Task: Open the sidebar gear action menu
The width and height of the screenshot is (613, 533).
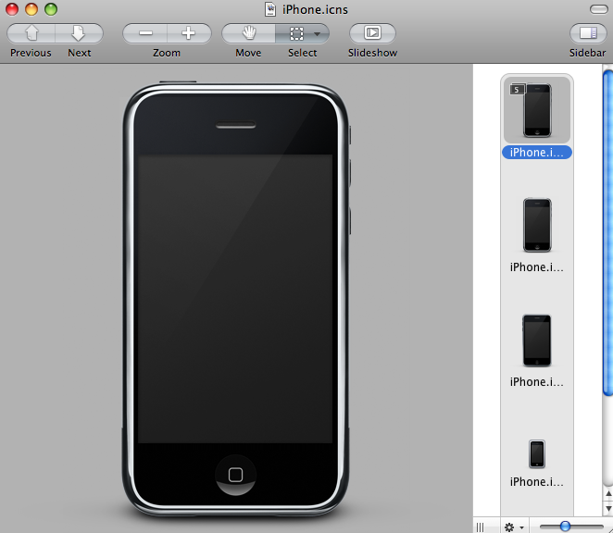Action: tap(513, 527)
